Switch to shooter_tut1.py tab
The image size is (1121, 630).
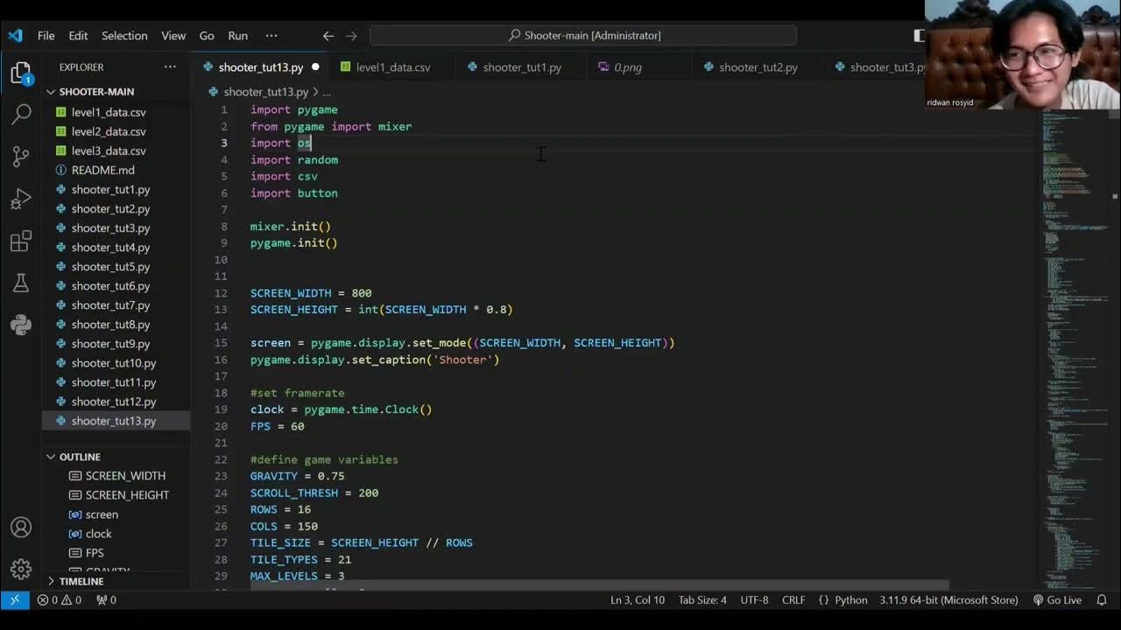(522, 67)
